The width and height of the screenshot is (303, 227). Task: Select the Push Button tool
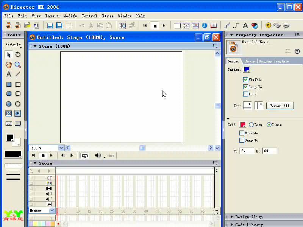tap(18, 124)
